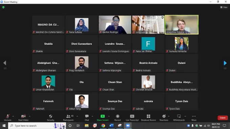Open the notification center icon

pos(225,126)
